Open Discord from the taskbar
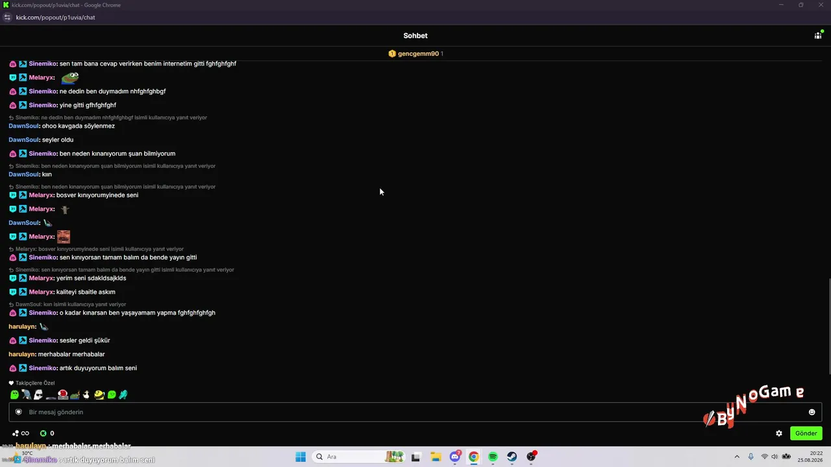The image size is (831, 467). (x=455, y=457)
